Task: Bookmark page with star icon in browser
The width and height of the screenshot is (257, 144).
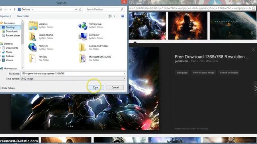Action: [x=253, y=8]
